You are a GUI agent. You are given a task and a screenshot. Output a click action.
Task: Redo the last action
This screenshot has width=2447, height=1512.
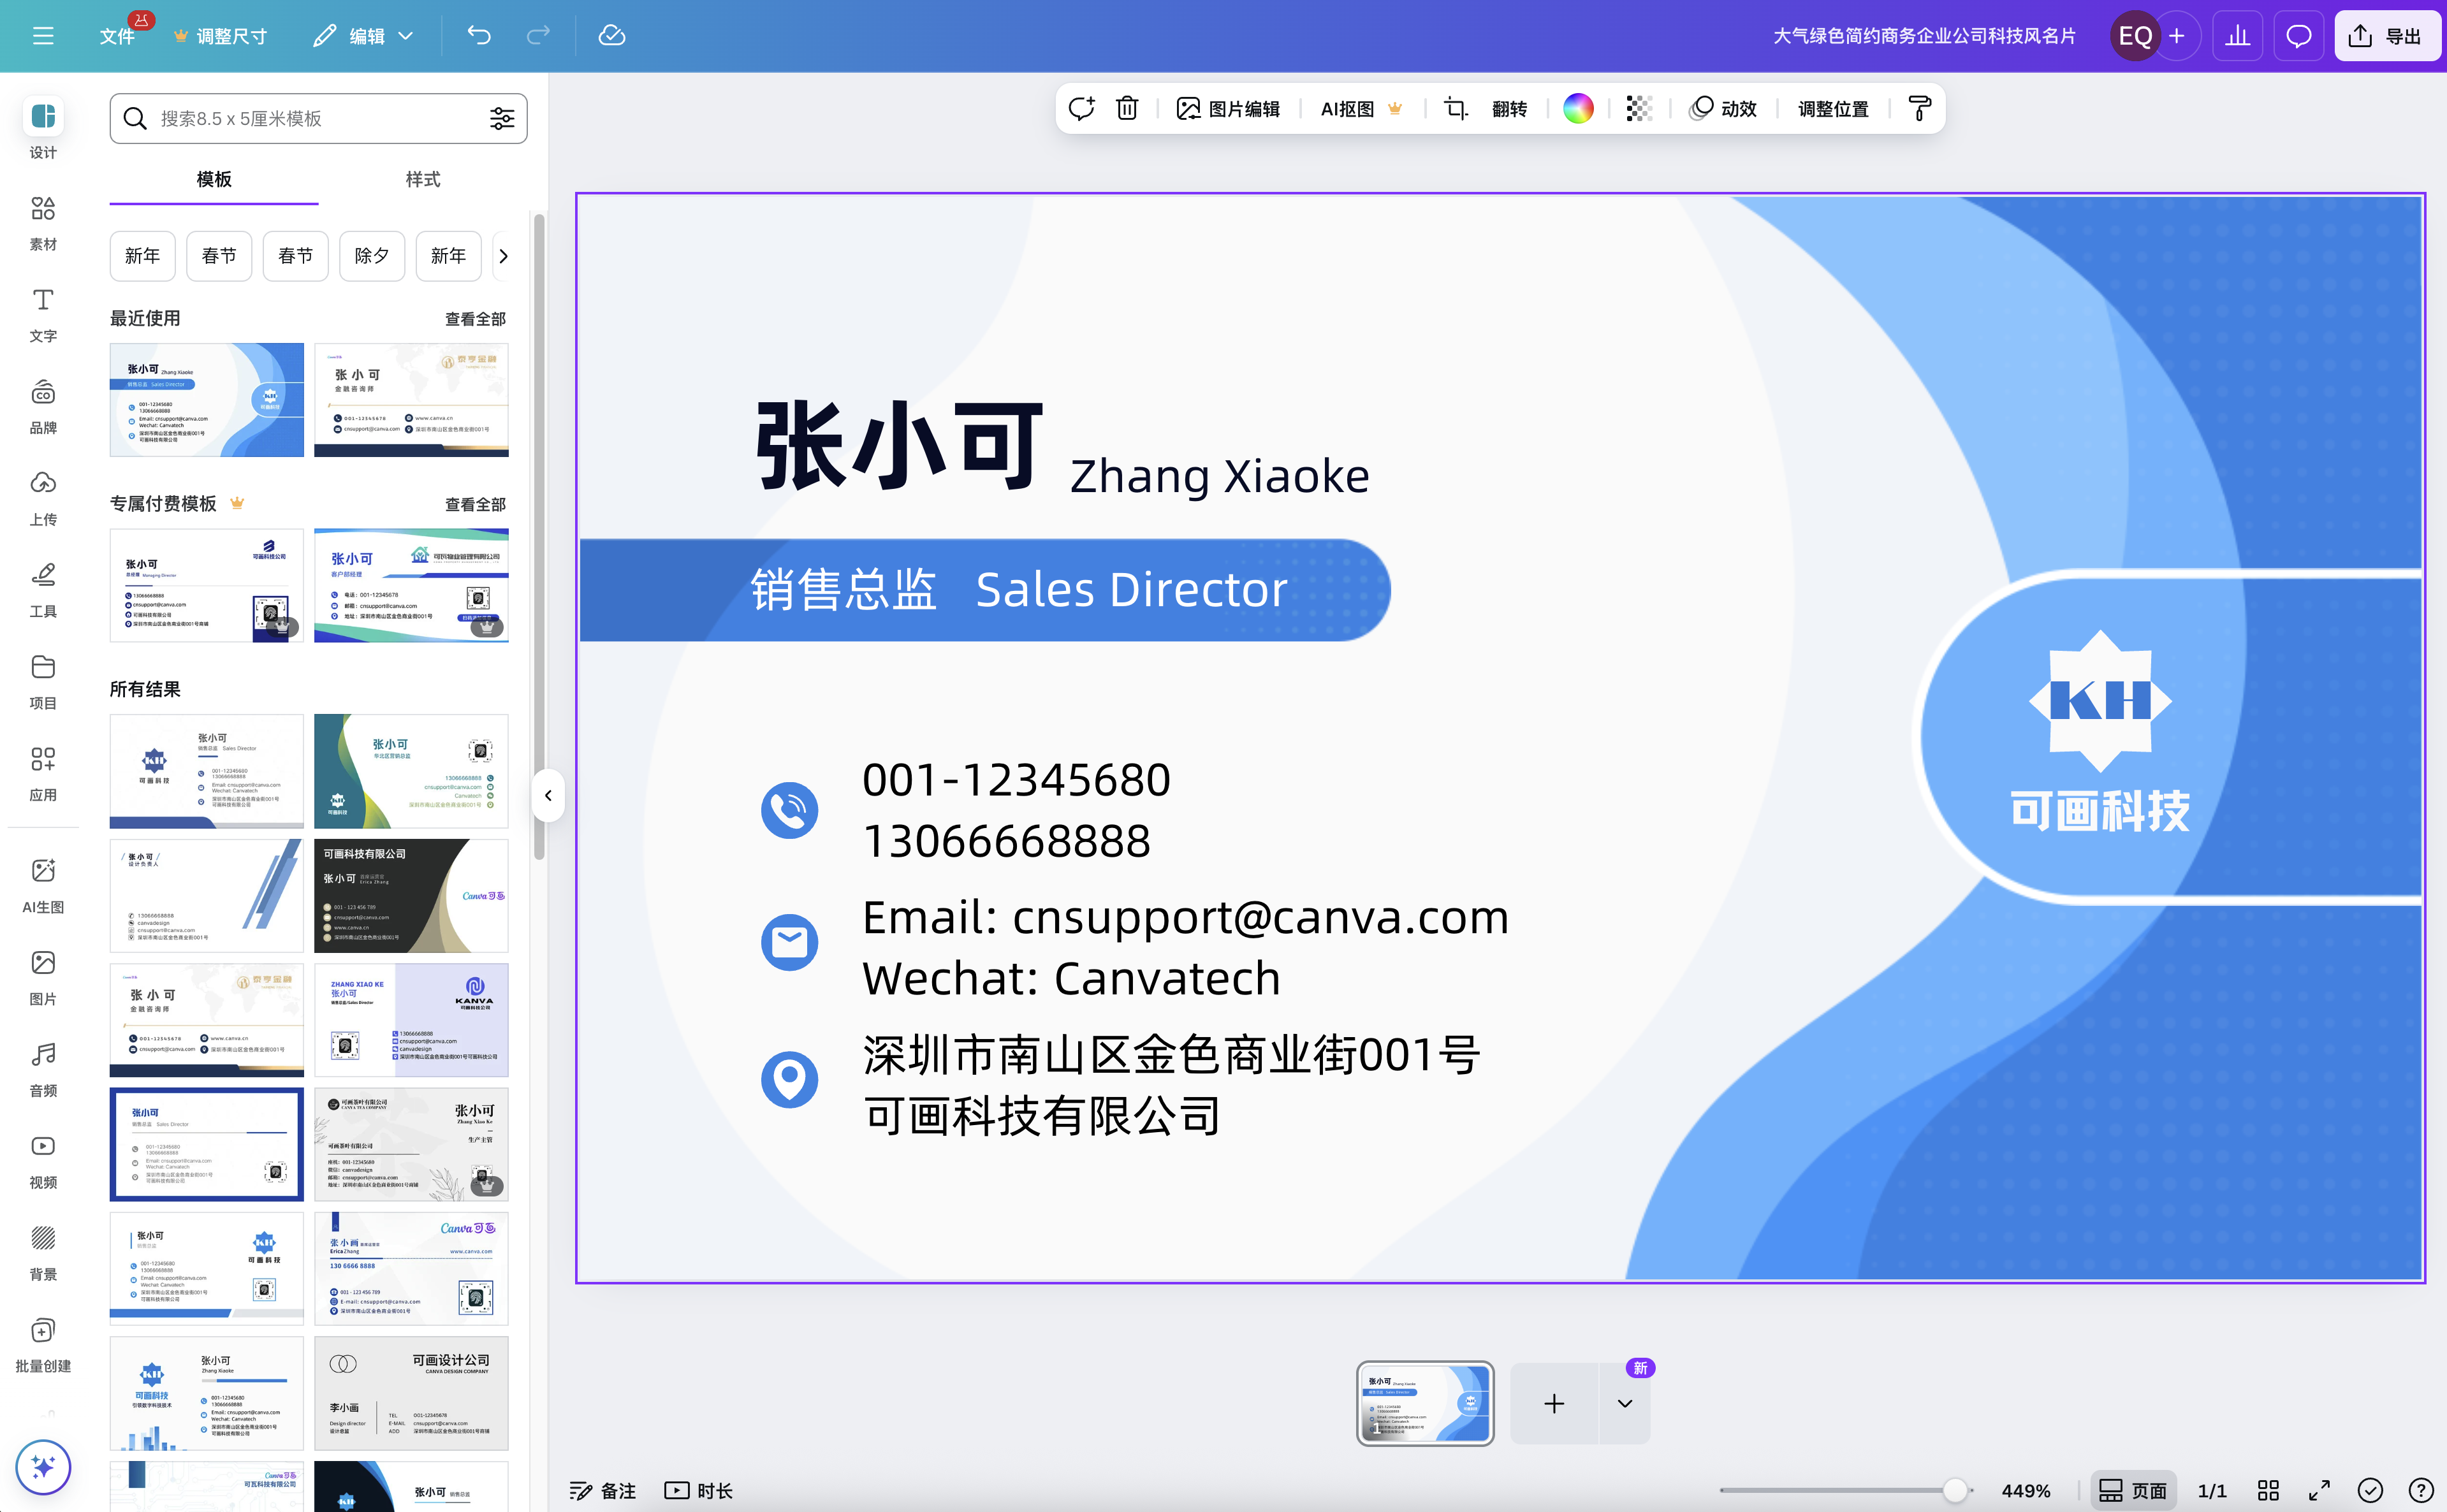coord(538,36)
